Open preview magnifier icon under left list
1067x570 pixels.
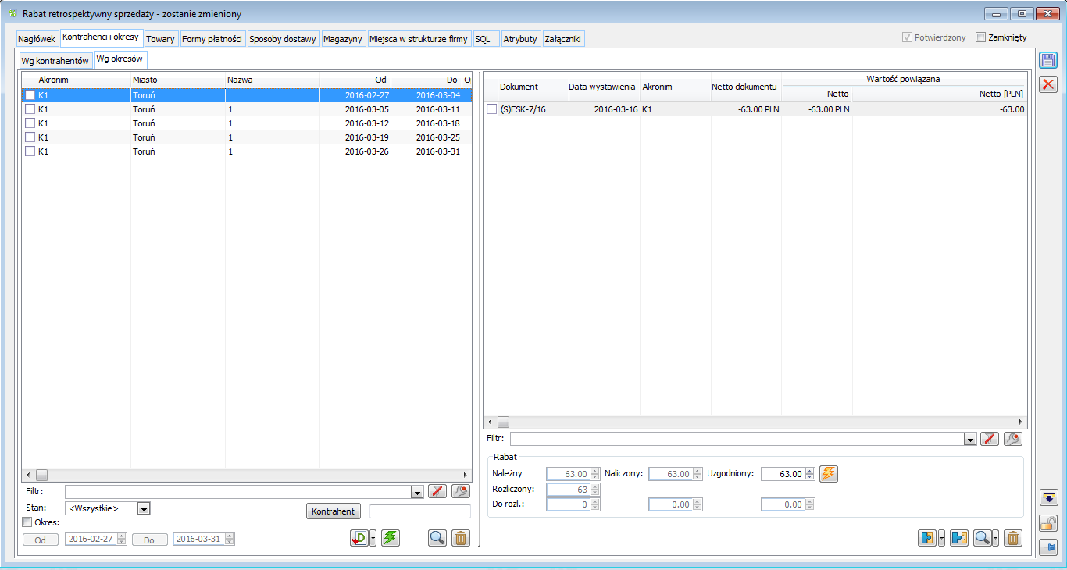[x=437, y=538]
